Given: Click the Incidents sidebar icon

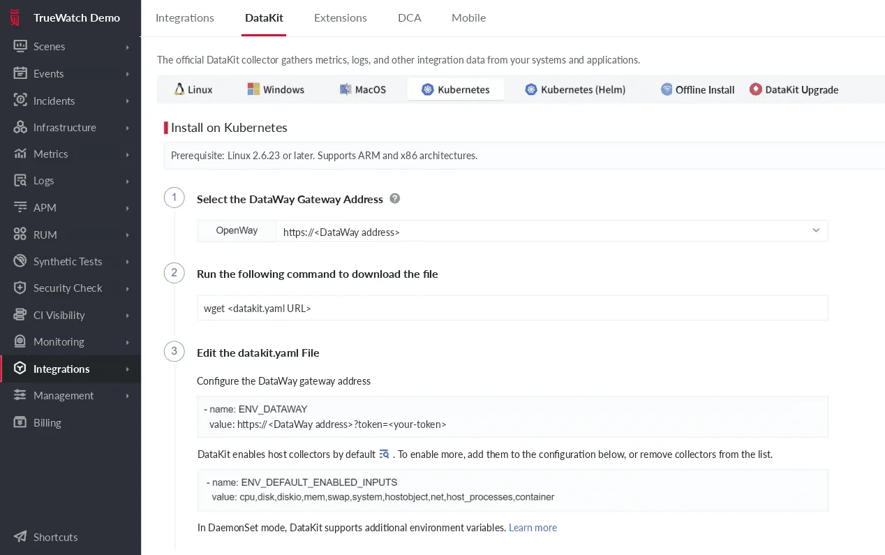Looking at the screenshot, I should click(x=20, y=101).
